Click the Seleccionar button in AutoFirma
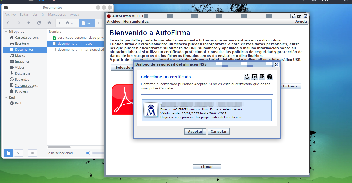Screen dimensions: 352x183 point(122,68)
